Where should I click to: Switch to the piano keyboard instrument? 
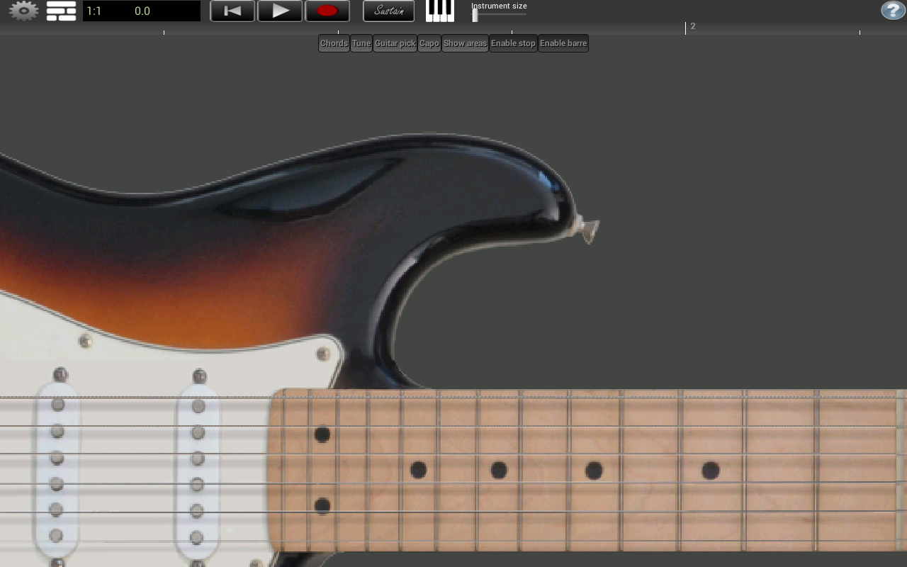tap(439, 11)
